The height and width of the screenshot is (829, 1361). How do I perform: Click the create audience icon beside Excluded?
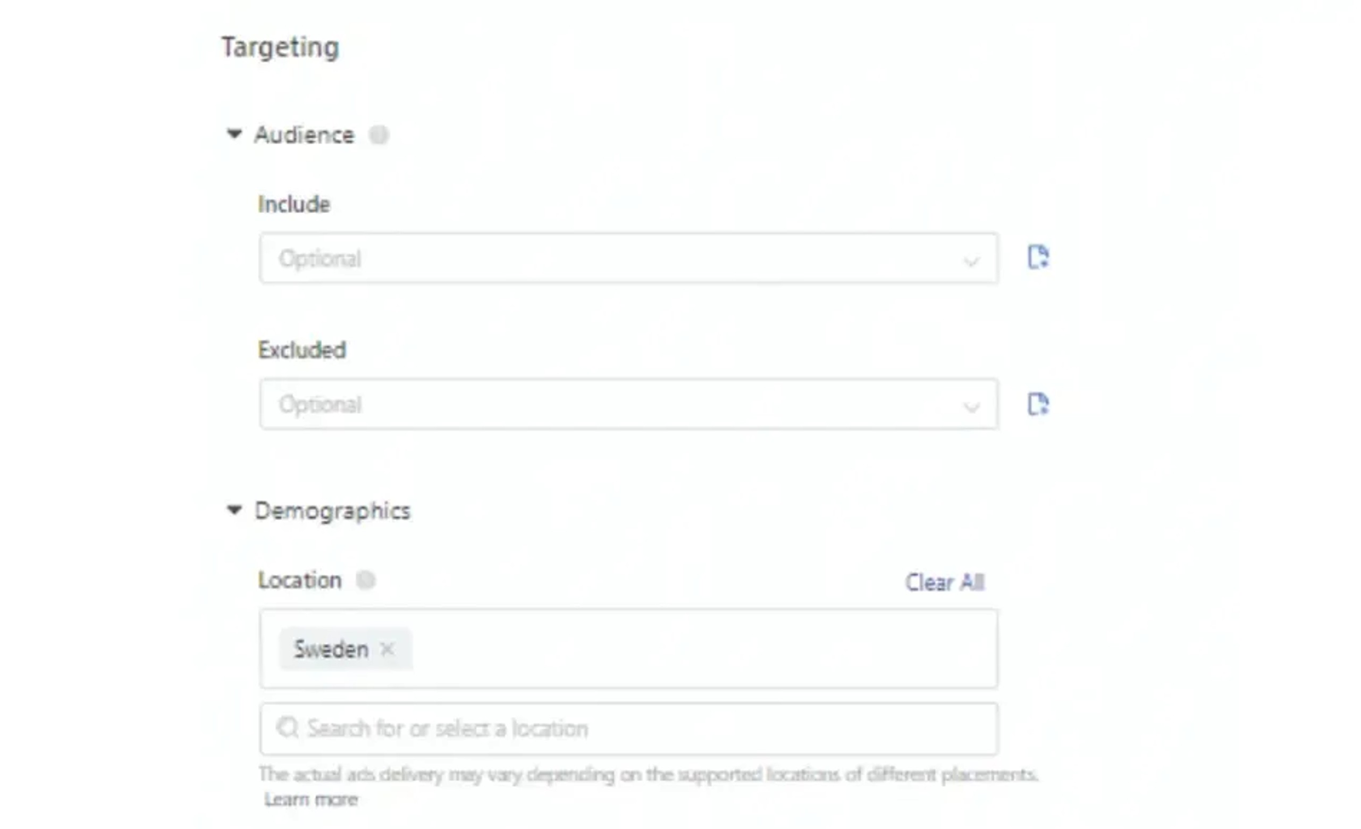1038,404
